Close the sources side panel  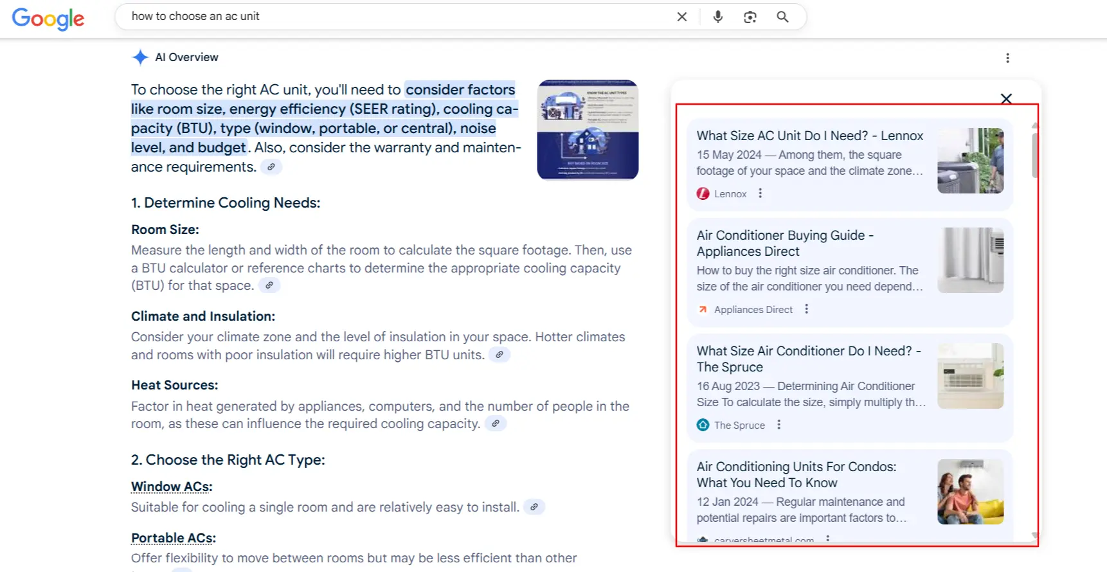pyautogui.click(x=1006, y=98)
